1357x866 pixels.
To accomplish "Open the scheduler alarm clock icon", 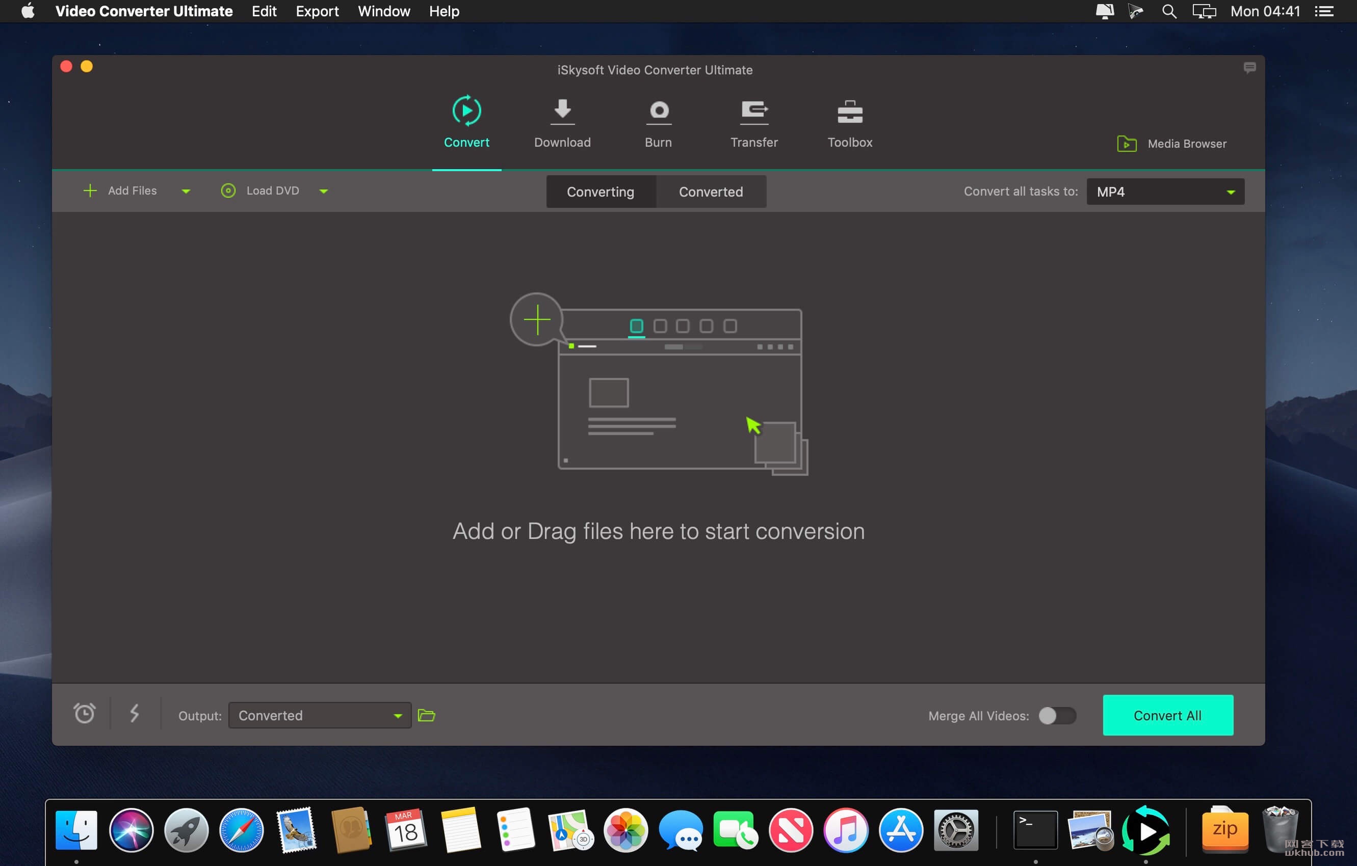I will (x=85, y=713).
